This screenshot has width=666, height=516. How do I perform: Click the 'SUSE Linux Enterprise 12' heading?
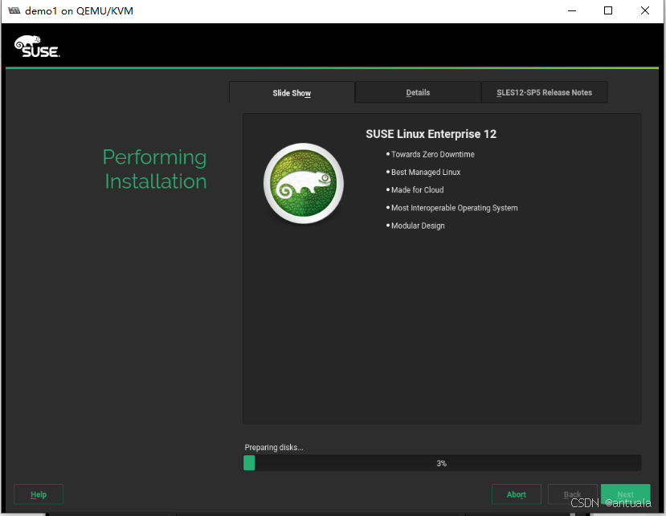point(431,134)
